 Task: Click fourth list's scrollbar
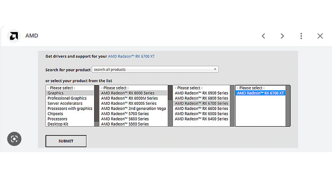[x=288, y=106]
